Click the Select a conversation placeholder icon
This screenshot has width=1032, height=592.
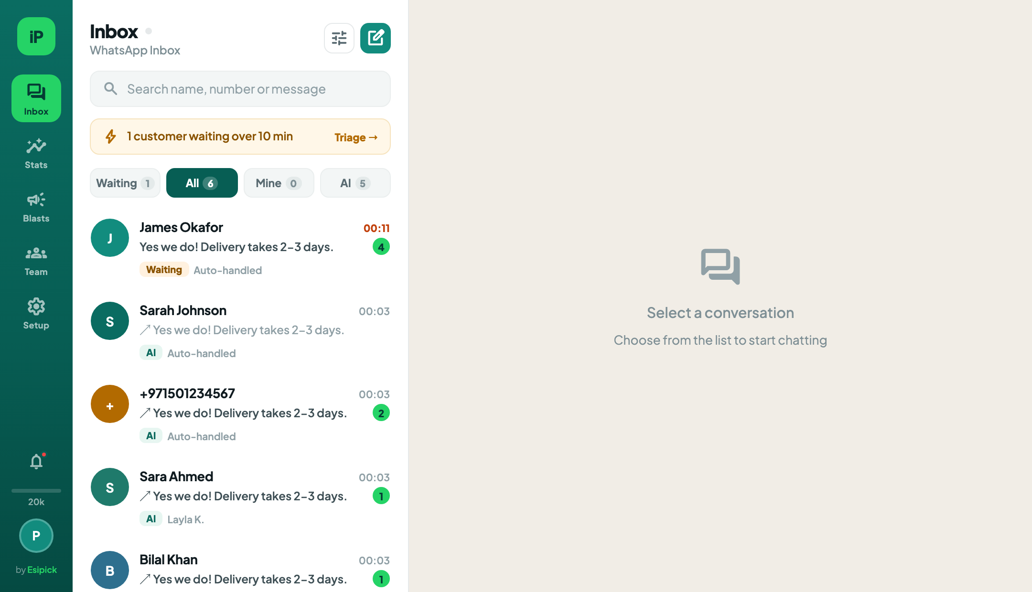click(x=720, y=266)
